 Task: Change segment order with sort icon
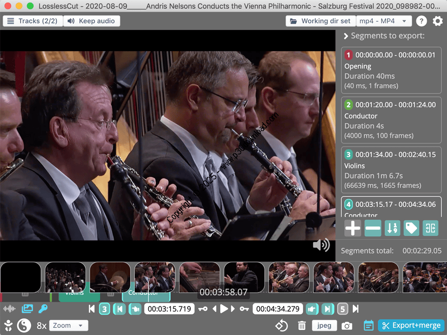[392, 228]
